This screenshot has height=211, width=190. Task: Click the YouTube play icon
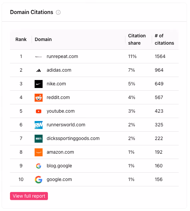[39, 111]
